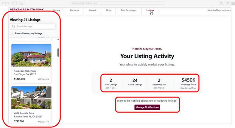Click the browser forward arrow
The image size is (235, 128).
click(16, 3)
